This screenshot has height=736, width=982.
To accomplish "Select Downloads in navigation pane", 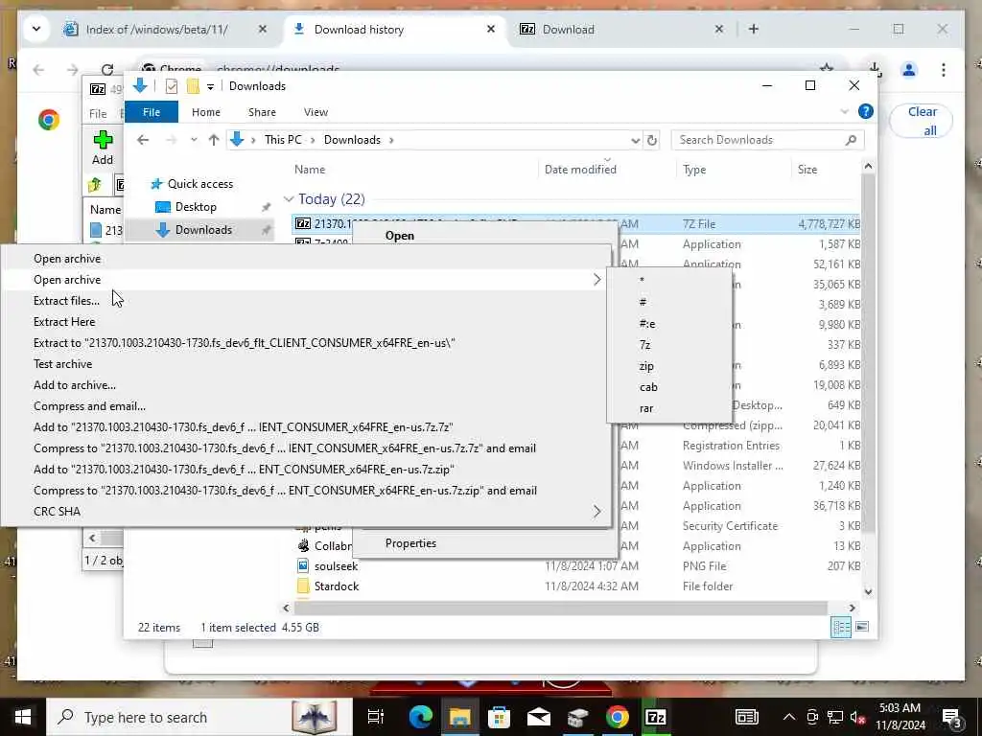I will coord(203,230).
